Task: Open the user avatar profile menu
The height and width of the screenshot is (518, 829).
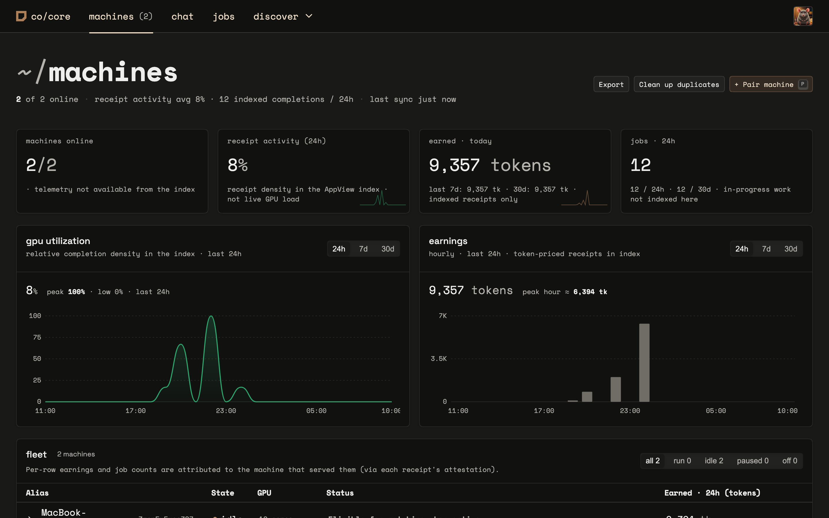Action: point(803,16)
